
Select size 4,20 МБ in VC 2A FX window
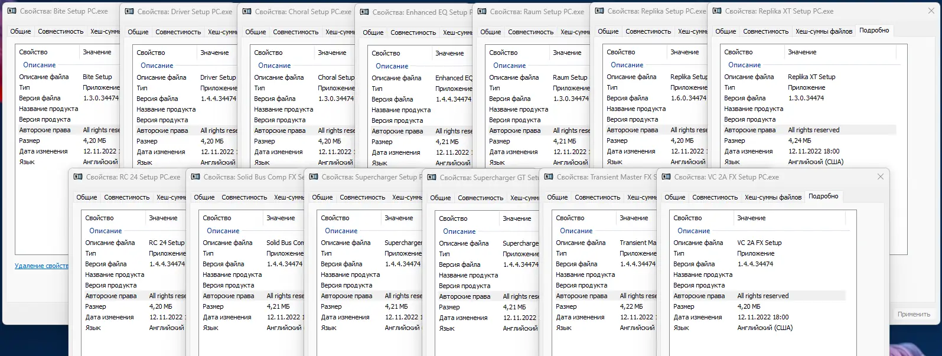click(x=749, y=306)
